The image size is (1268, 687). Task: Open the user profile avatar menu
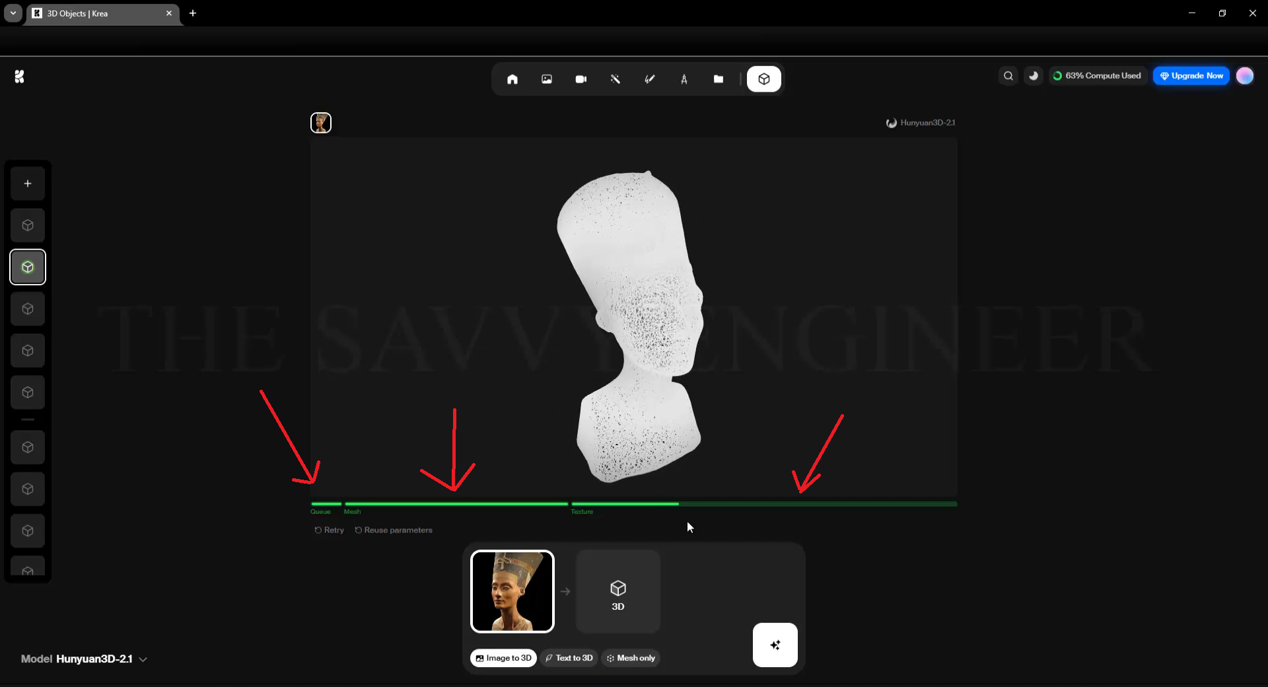tap(1245, 76)
